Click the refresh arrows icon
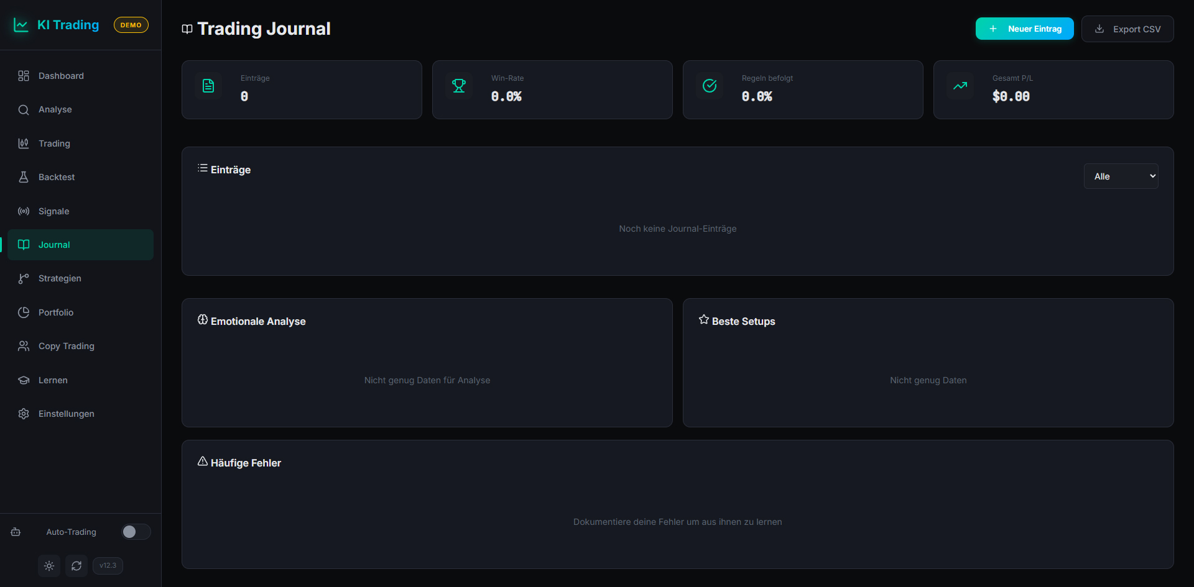This screenshot has width=1194, height=587. coord(76,566)
